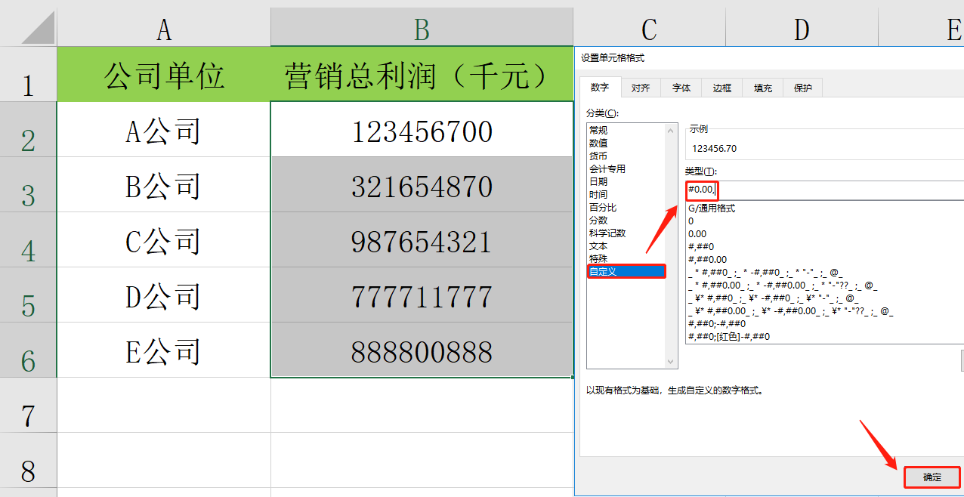Select the 数值 category
This screenshot has width=964, height=497.
point(626,144)
